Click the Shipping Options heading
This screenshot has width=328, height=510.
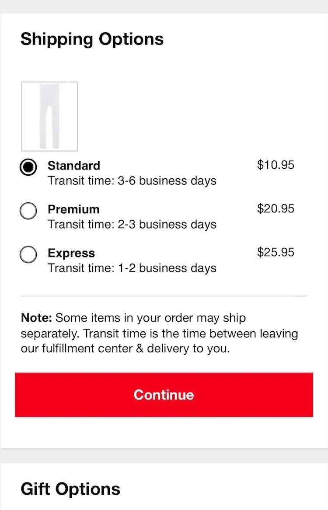tap(92, 39)
